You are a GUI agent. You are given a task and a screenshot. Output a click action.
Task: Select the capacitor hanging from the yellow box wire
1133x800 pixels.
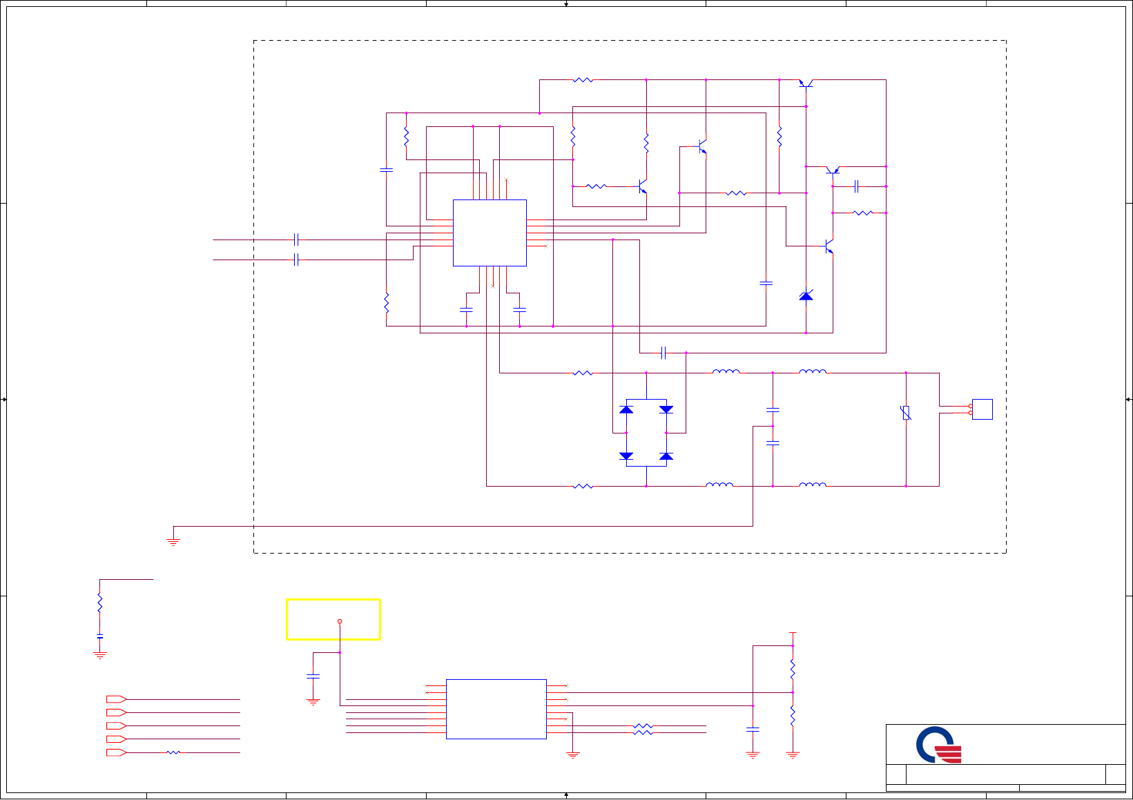313,676
